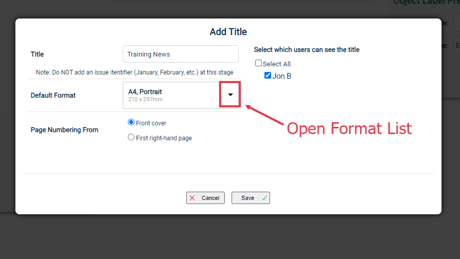
Task: Click the Page Numbering From label
Action: tap(64, 130)
